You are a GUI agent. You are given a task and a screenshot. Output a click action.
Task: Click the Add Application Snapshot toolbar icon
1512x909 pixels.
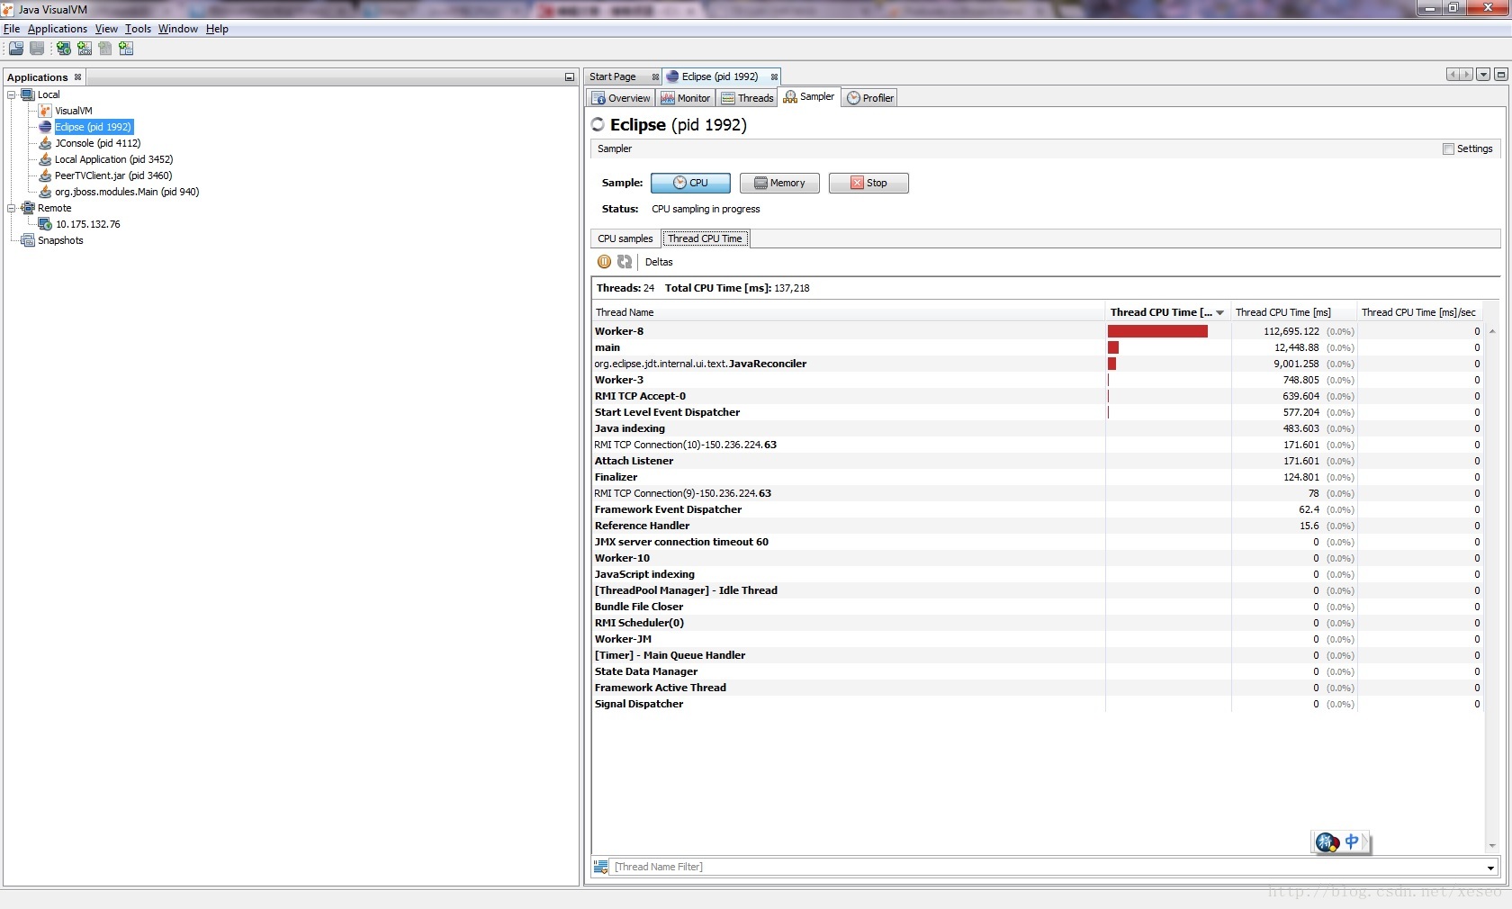126,49
